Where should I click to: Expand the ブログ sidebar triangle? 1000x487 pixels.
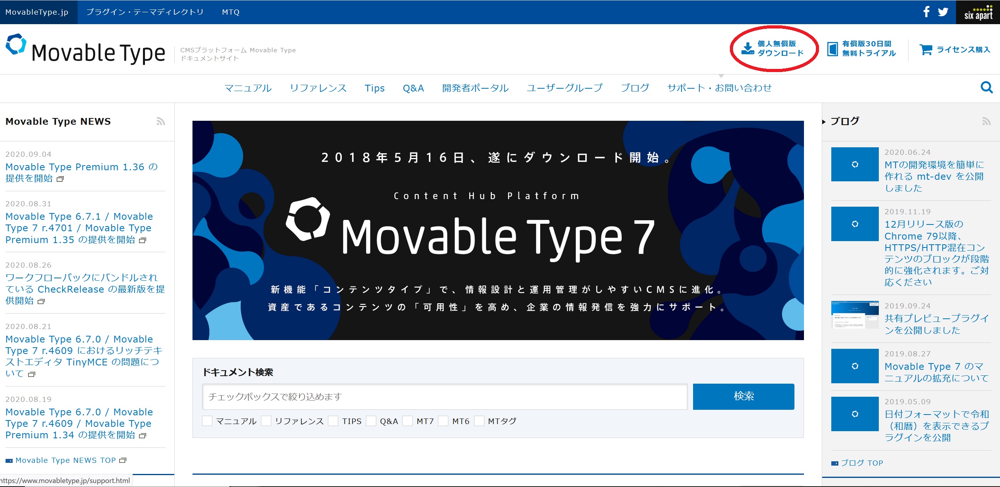[x=824, y=122]
